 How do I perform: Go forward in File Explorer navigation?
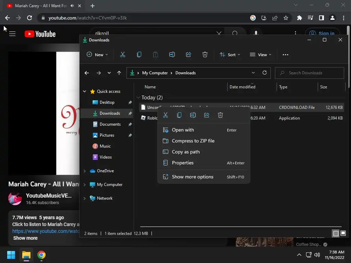(x=98, y=73)
